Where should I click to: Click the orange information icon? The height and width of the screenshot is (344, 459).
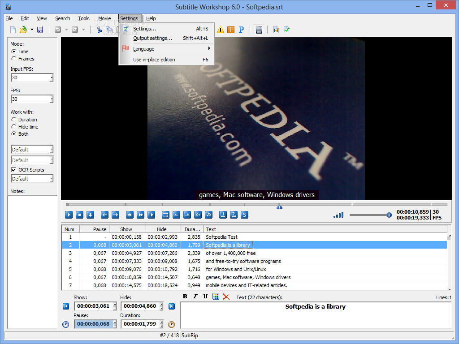pos(231,30)
